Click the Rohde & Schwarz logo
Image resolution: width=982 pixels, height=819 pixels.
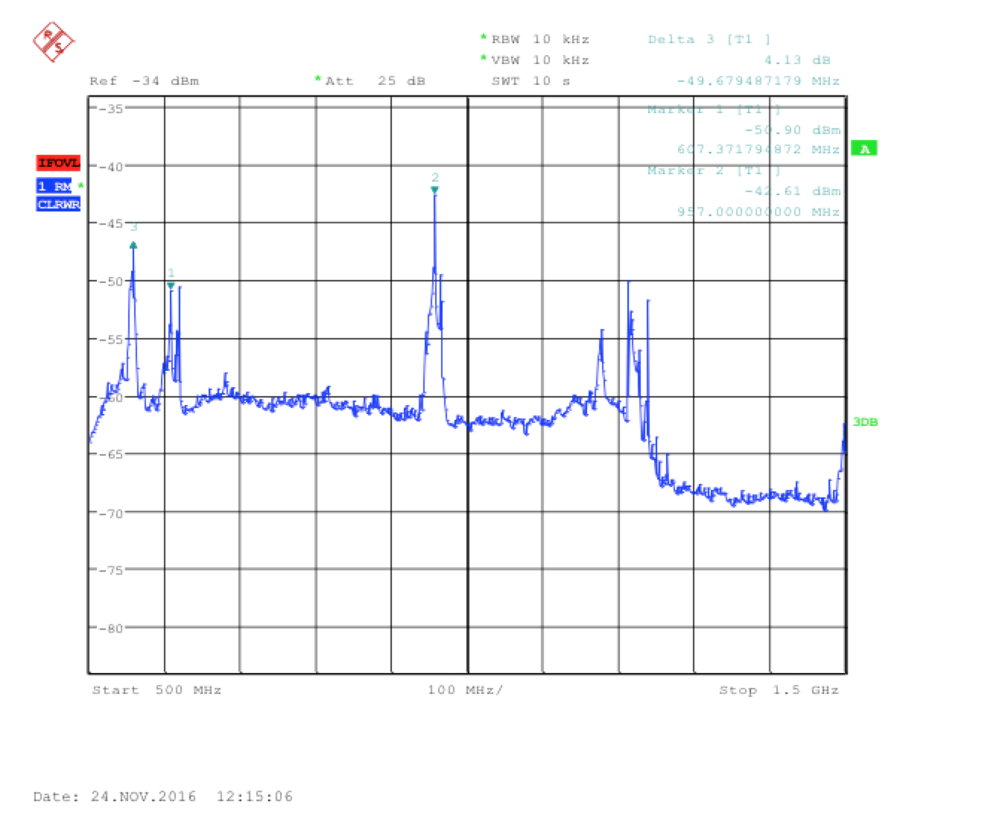tap(54, 42)
